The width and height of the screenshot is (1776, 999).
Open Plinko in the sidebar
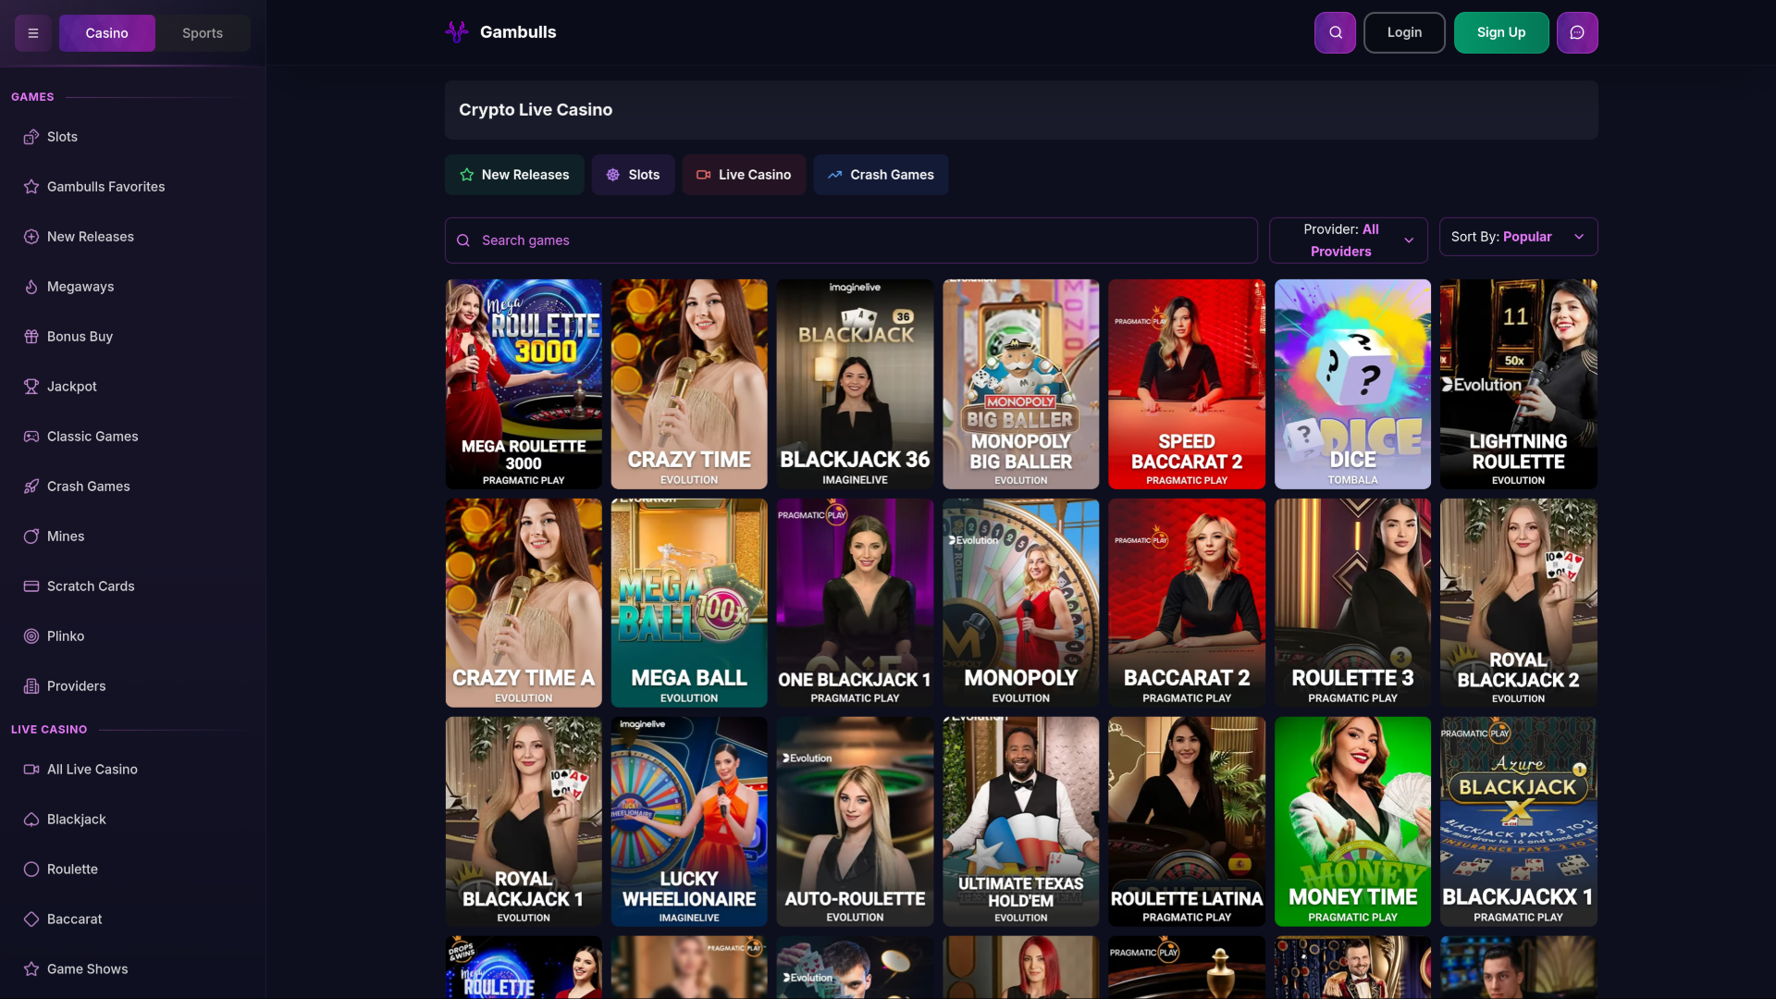[x=65, y=636]
